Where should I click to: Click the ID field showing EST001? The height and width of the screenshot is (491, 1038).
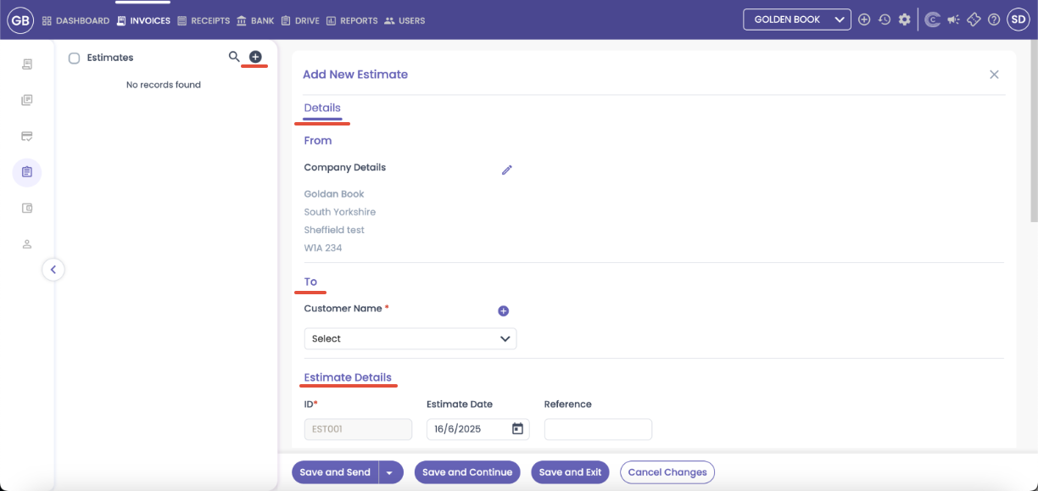click(x=358, y=429)
